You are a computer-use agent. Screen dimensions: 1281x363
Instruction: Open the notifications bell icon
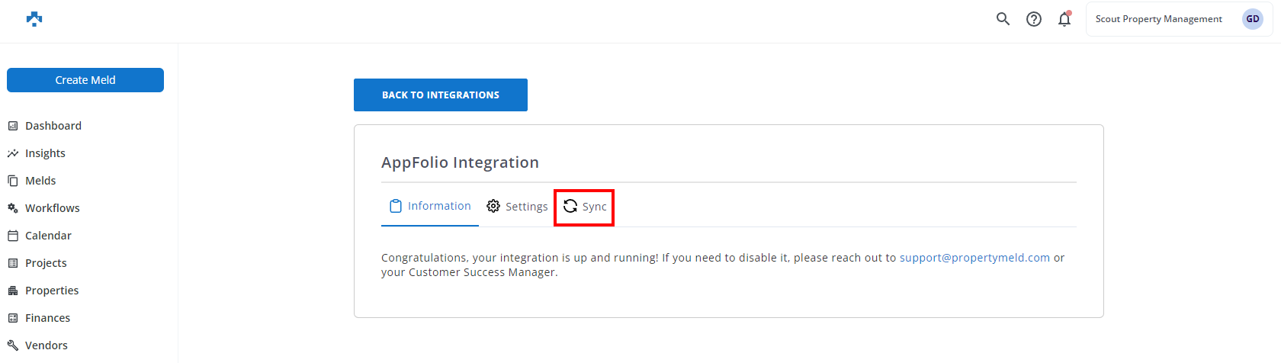(x=1064, y=19)
